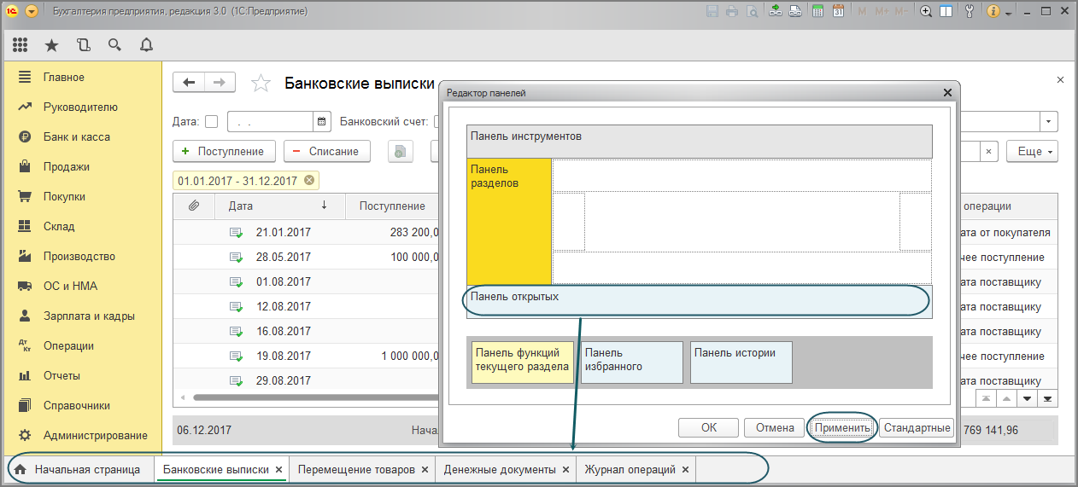Open the Отчеты section
1078x487 pixels.
(62, 375)
